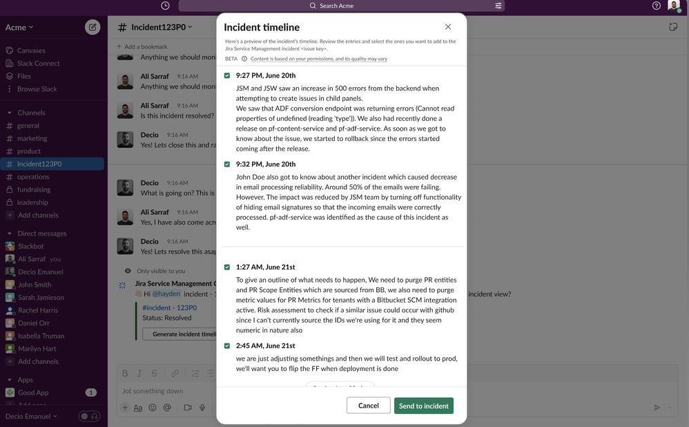Open Decio Emanuel status dropdown at bottom
This screenshot has width=689, height=427.
click(x=31, y=417)
